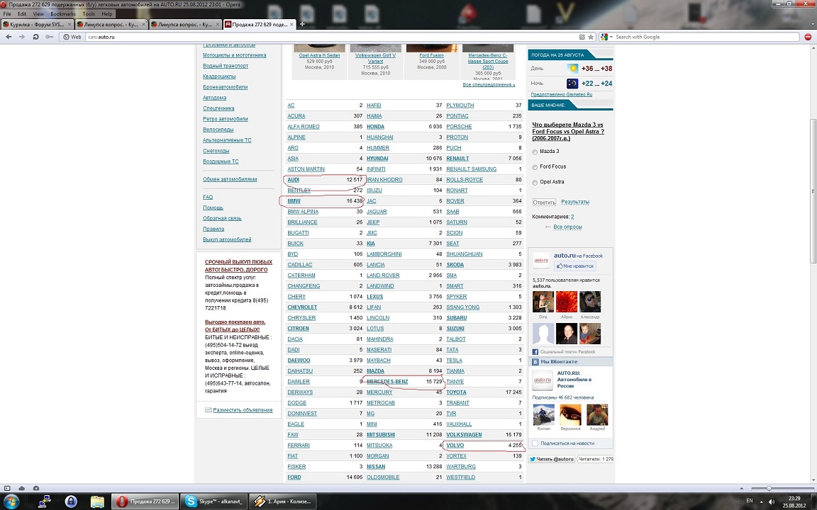Tick the Подписаться на новости checkbox

tap(535, 443)
